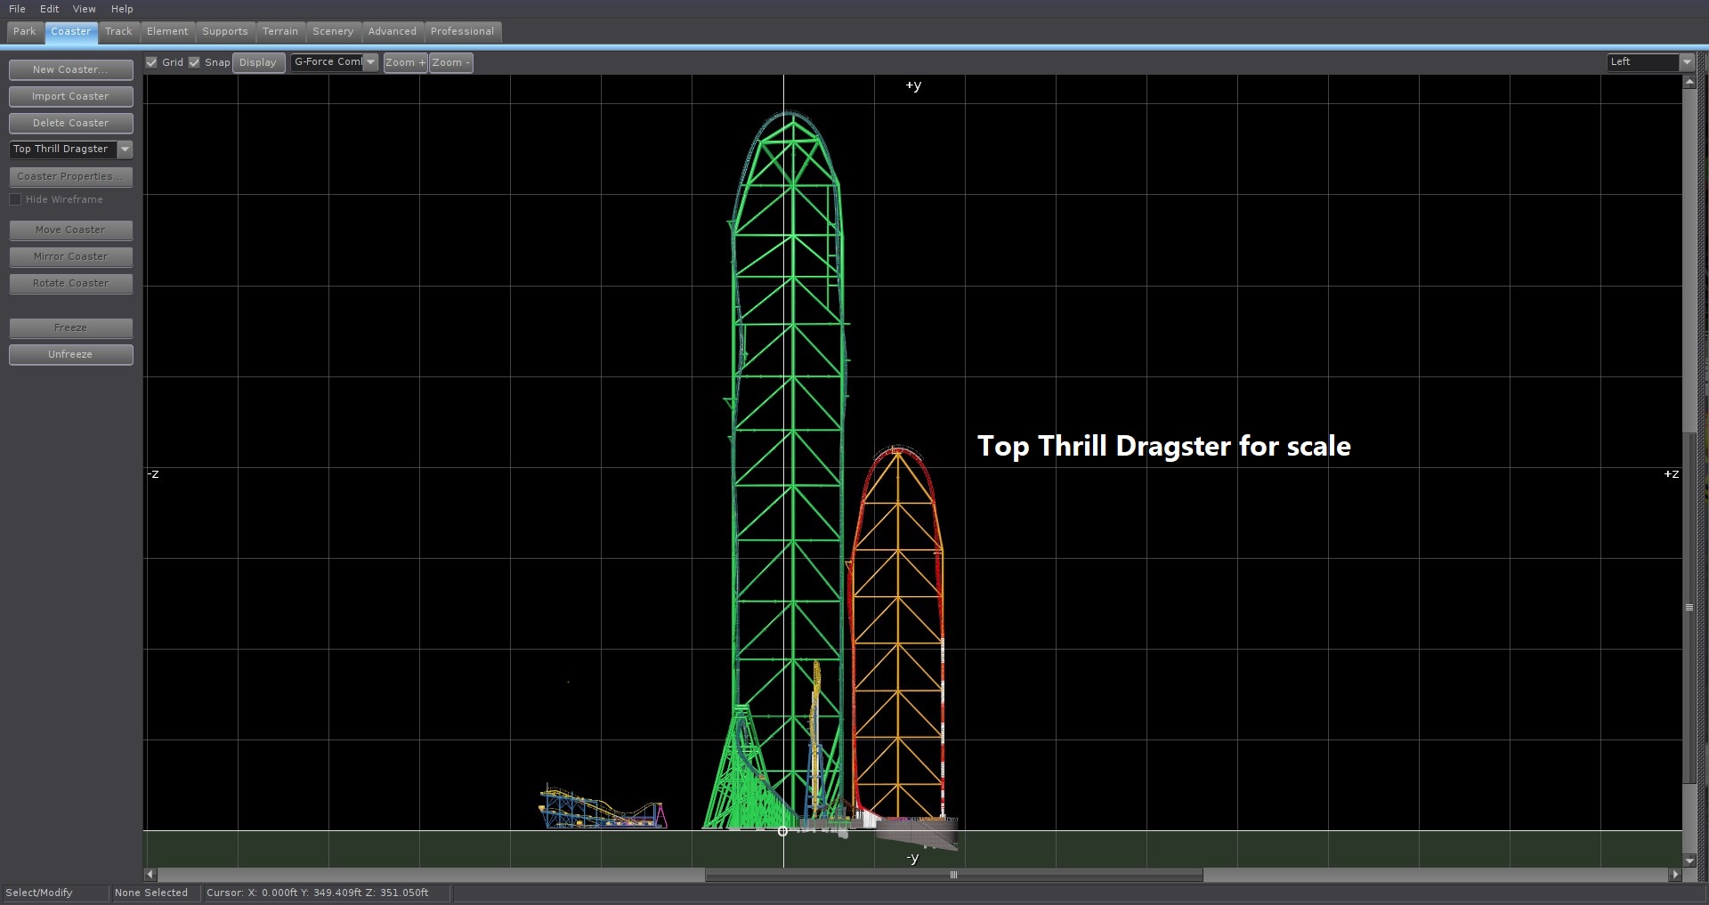The image size is (1709, 905).
Task: Switch to the Advanced tab
Action: [x=393, y=31]
